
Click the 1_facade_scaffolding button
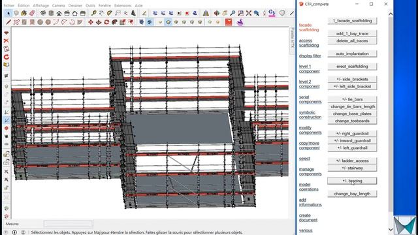352,21
